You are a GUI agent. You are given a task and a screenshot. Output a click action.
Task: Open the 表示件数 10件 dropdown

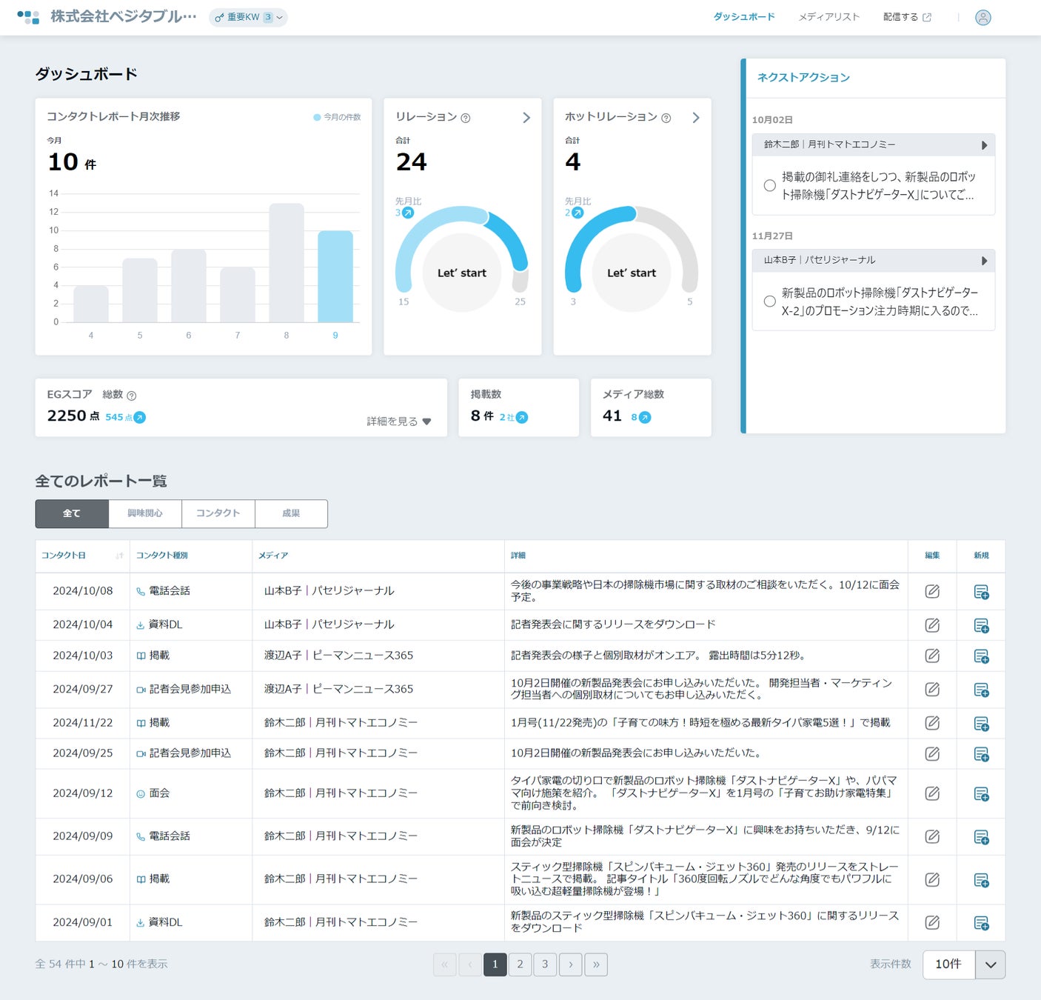click(x=963, y=964)
